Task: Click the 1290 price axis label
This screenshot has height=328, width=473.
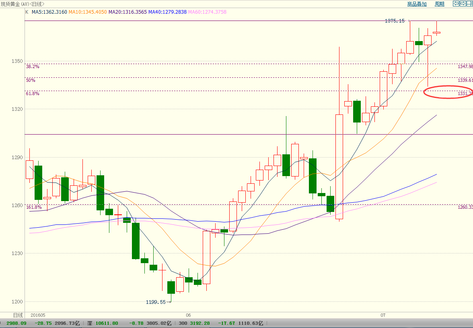Action: click(17, 157)
